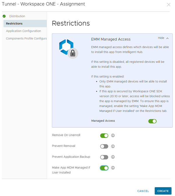Screen dimensions: 175x196
Task: Click the EMM Managed Access heading
Action: coord(111,39)
